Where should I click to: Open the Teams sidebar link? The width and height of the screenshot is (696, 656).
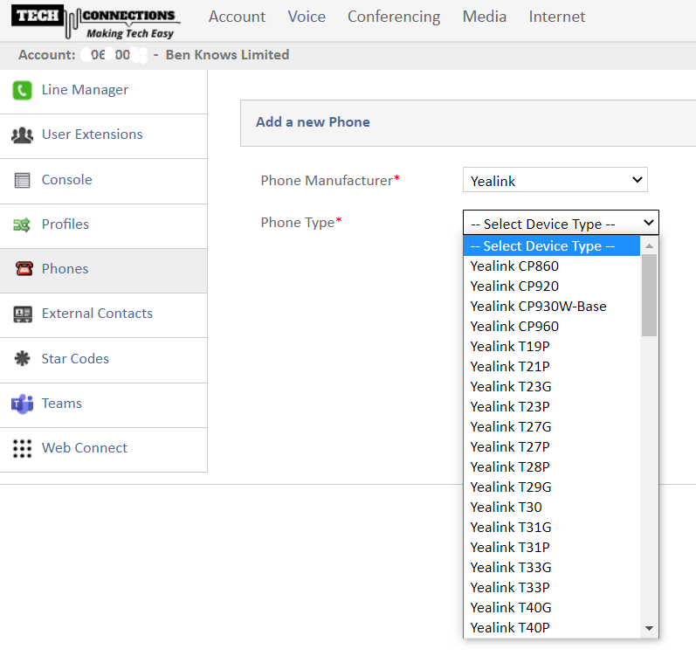pyautogui.click(x=62, y=404)
